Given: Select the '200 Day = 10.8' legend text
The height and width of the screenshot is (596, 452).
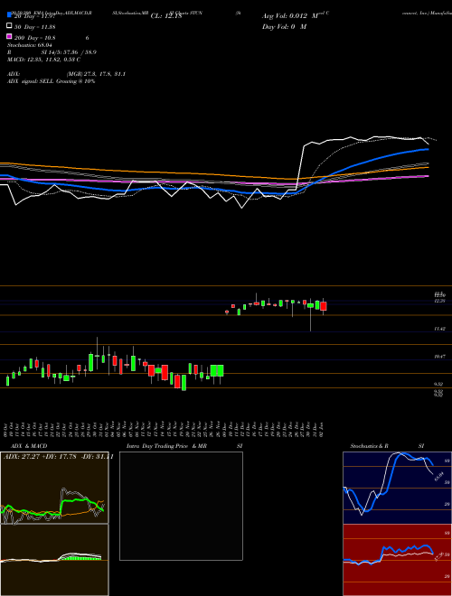Looking at the screenshot, I should point(35,38).
